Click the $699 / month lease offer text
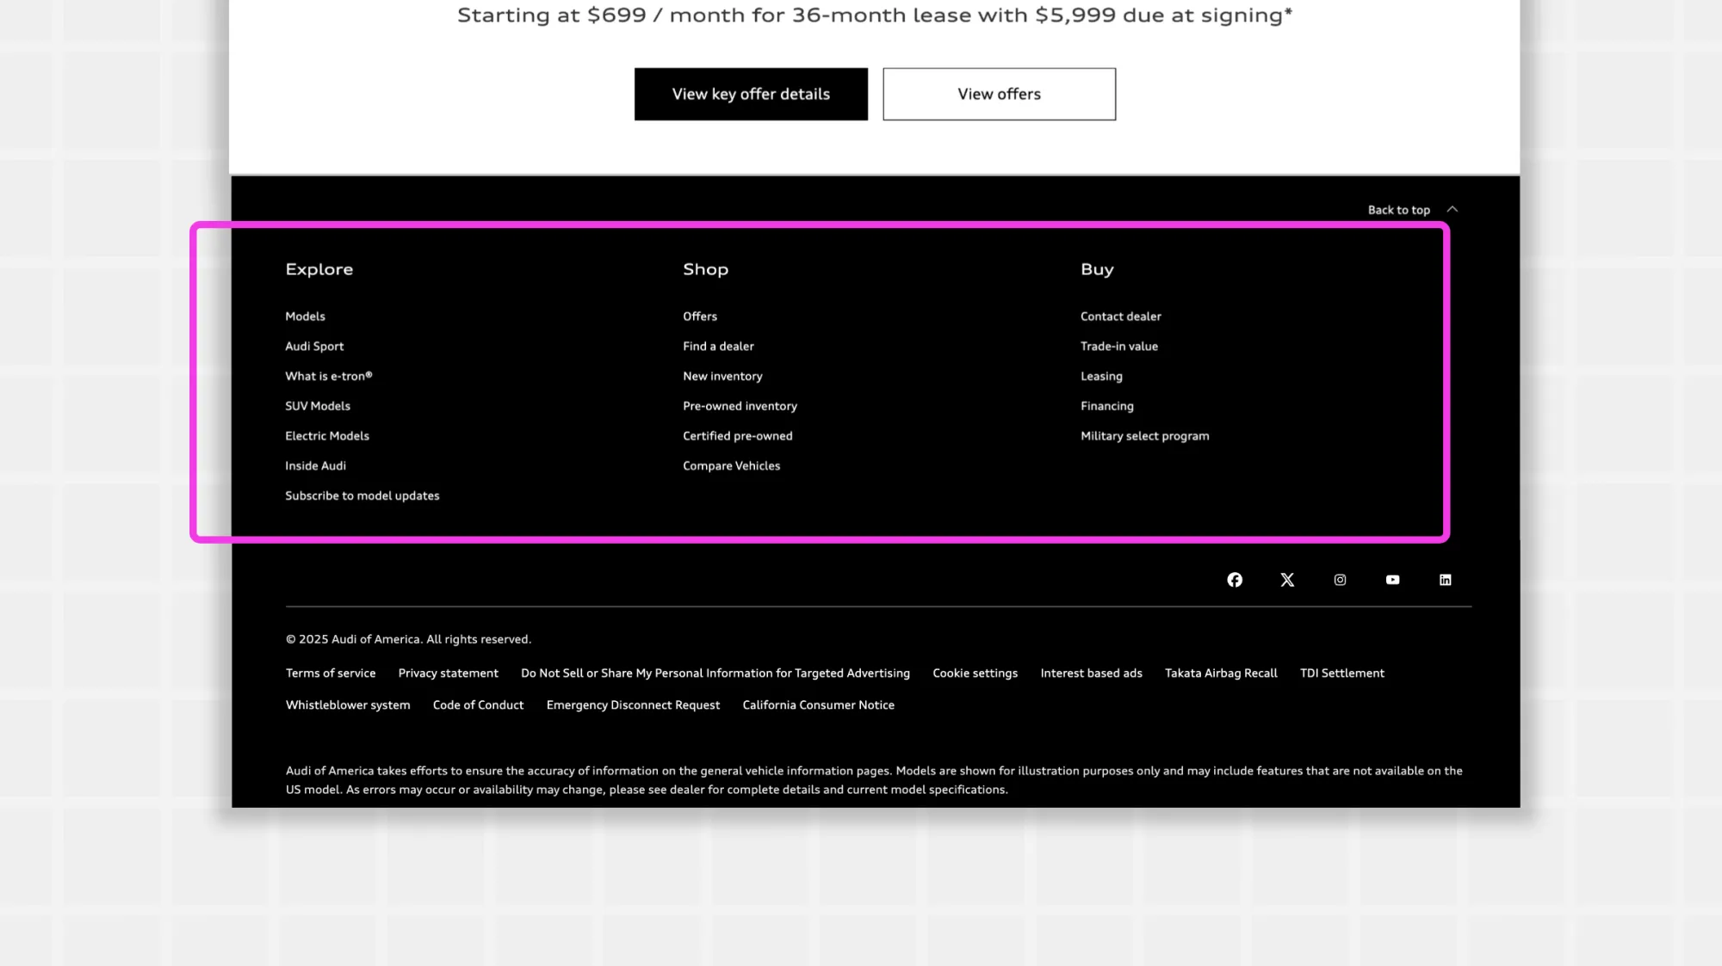Screen dimensions: 1722x966 (x=875, y=15)
